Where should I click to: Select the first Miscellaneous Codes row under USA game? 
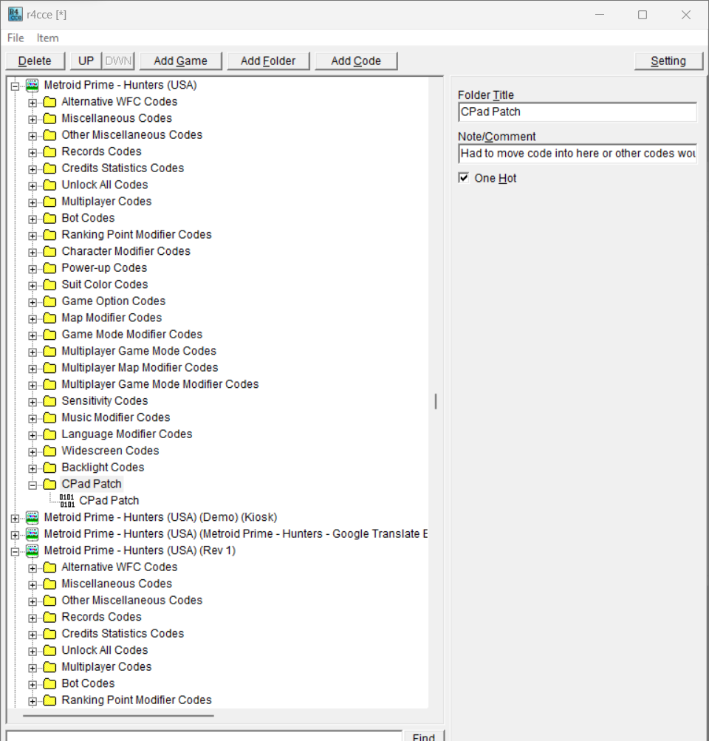click(117, 118)
